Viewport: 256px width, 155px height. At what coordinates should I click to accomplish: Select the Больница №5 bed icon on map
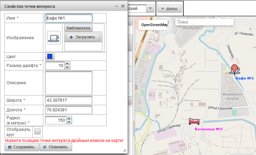coord(194,121)
